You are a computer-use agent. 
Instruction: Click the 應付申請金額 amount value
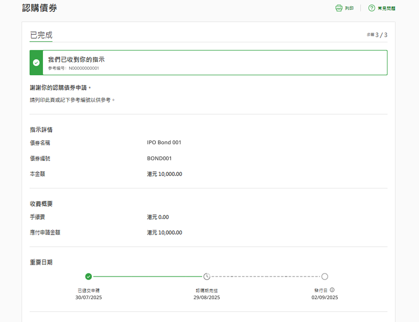coord(165,233)
